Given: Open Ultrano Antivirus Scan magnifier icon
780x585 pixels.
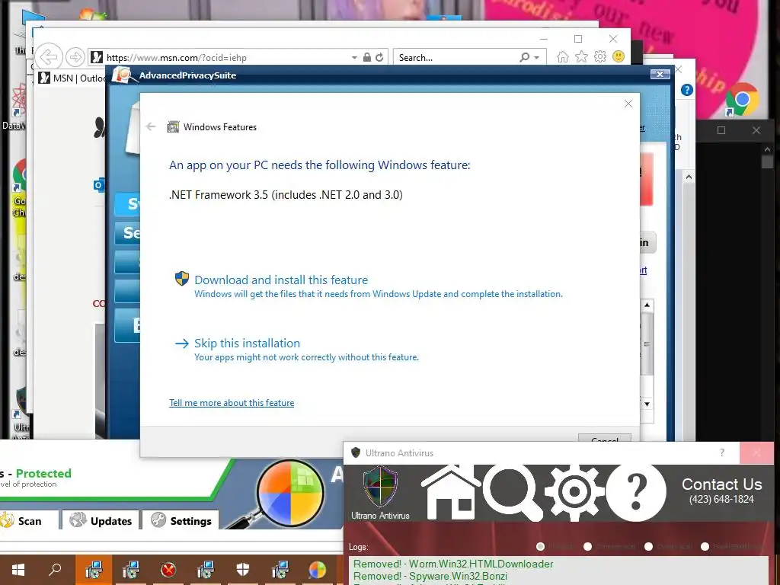Looking at the screenshot, I should click(x=513, y=493).
